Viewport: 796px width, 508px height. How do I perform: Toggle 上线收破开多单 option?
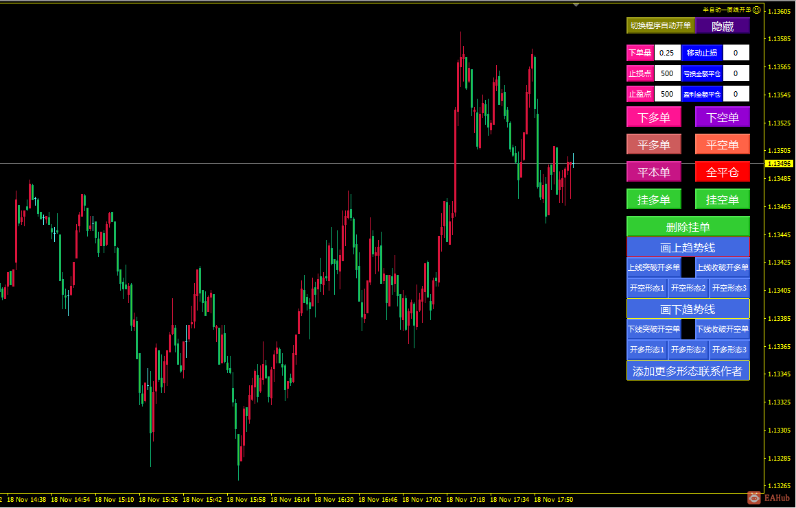tap(723, 267)
